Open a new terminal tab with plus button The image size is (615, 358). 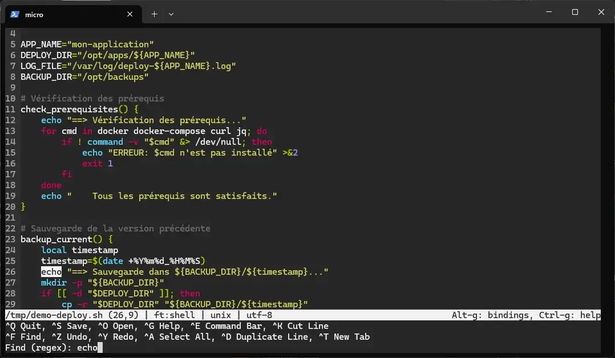coord(154,14)
